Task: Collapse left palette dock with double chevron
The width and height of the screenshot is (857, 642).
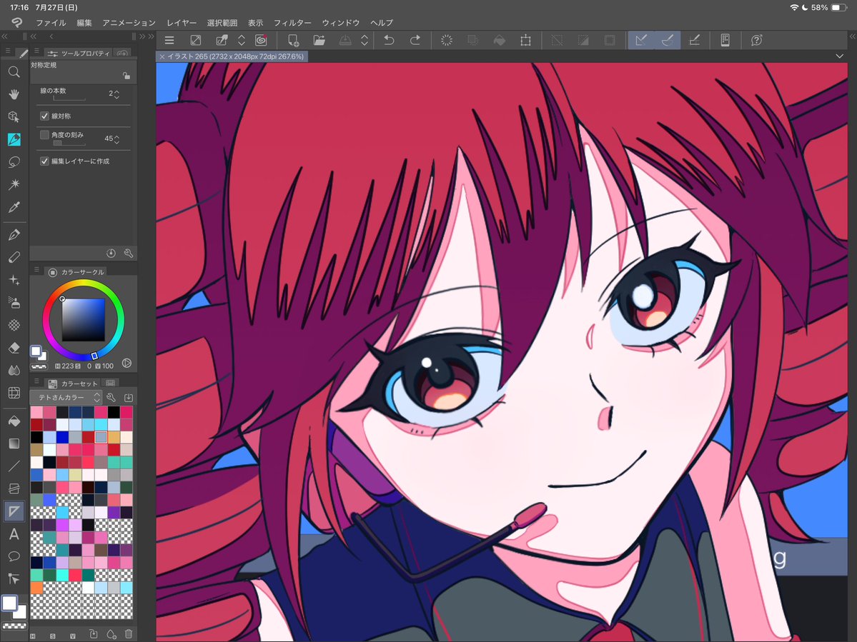Action: 4,36
